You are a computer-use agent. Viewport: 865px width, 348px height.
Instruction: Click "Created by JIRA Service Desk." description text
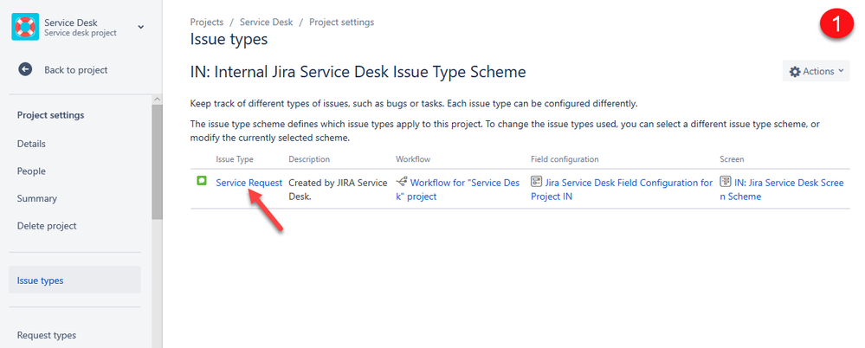(339, 190)
